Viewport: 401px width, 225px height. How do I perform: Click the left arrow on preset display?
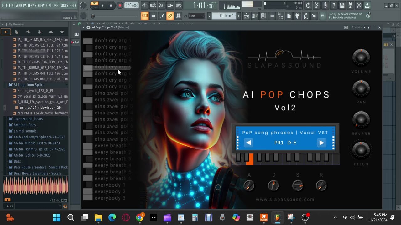click(x=248, y=143)
